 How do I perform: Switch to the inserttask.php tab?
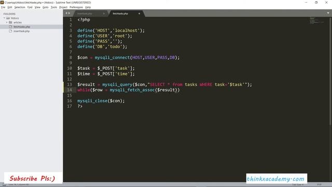85,14
